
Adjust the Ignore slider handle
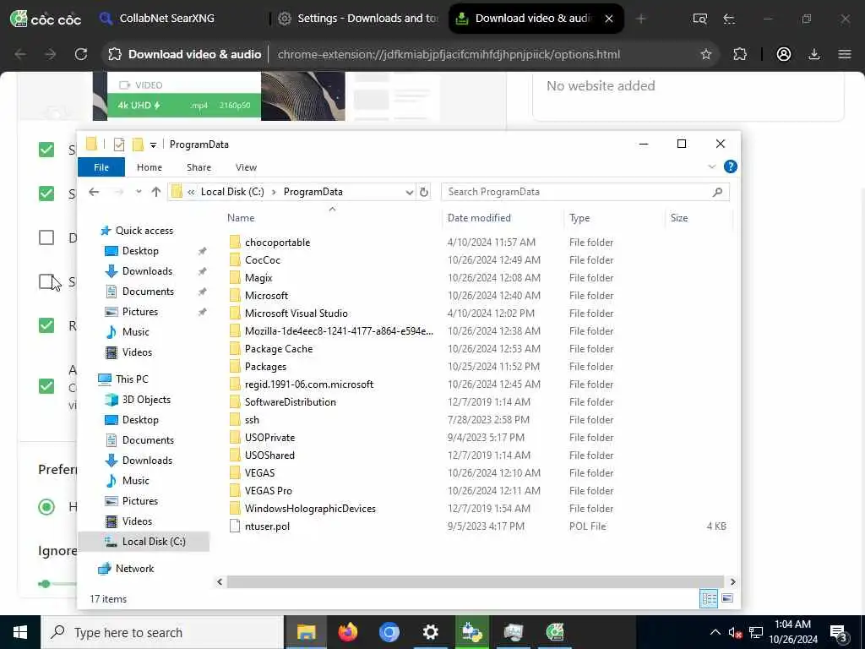[46, 584]
